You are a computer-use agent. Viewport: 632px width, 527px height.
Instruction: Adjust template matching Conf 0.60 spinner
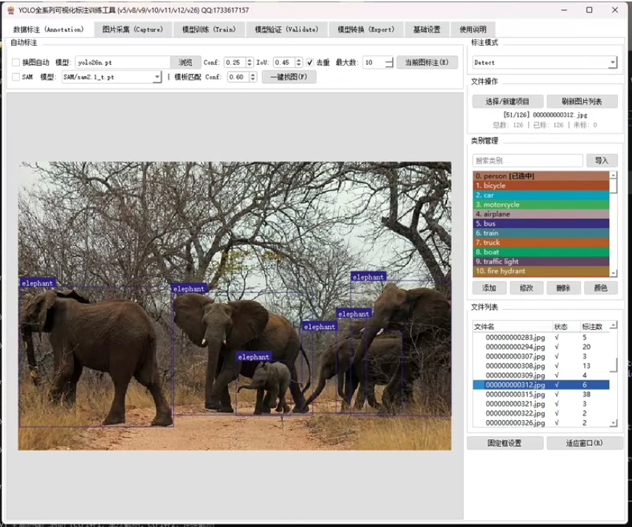(253, 77)
